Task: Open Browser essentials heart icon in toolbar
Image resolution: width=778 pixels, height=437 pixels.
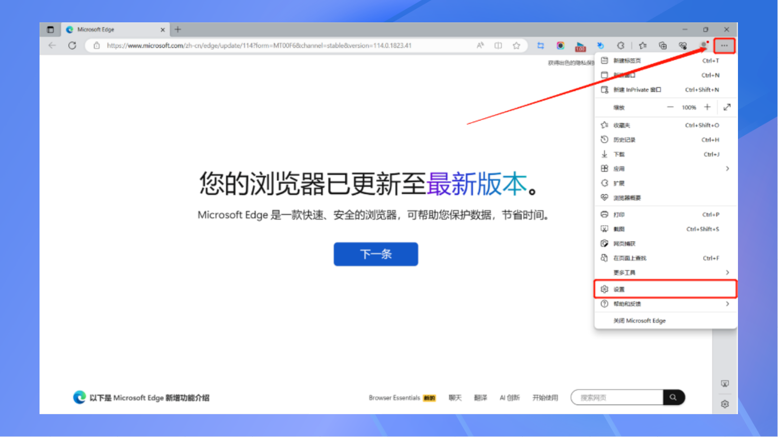Action: [683, 46]
